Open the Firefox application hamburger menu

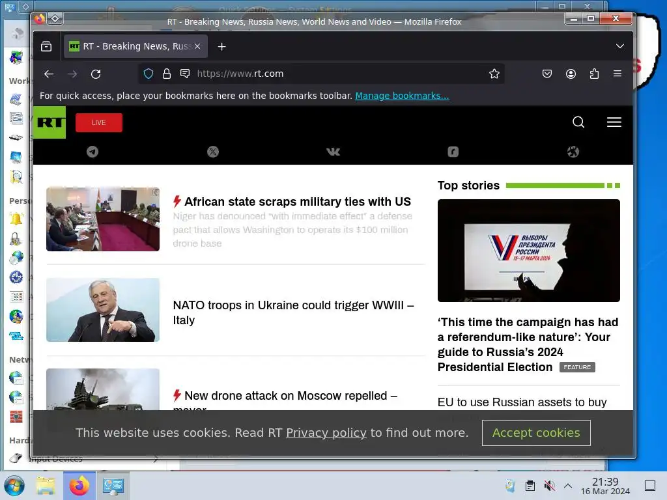617,74
